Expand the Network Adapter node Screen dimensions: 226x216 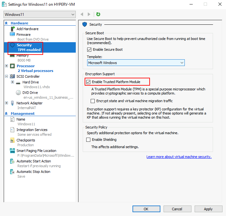6,103
